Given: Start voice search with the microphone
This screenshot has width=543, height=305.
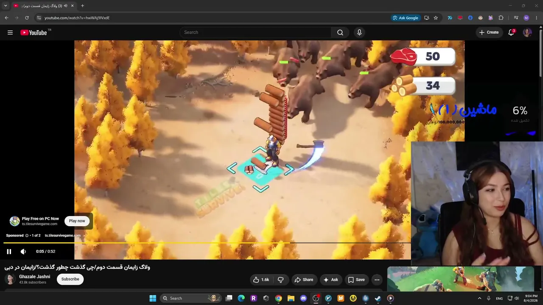Looking at the screenshot, I should tap(359, 33).
